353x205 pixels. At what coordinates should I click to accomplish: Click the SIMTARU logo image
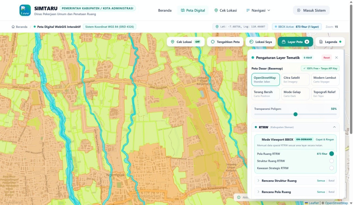coord(25,10)
